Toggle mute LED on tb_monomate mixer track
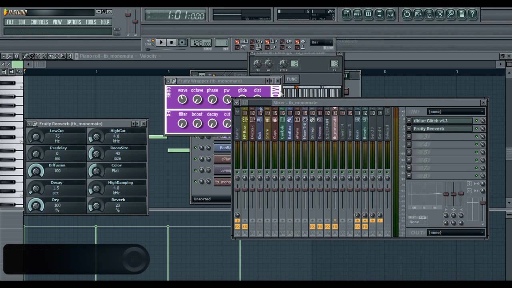 click(335, 172)
